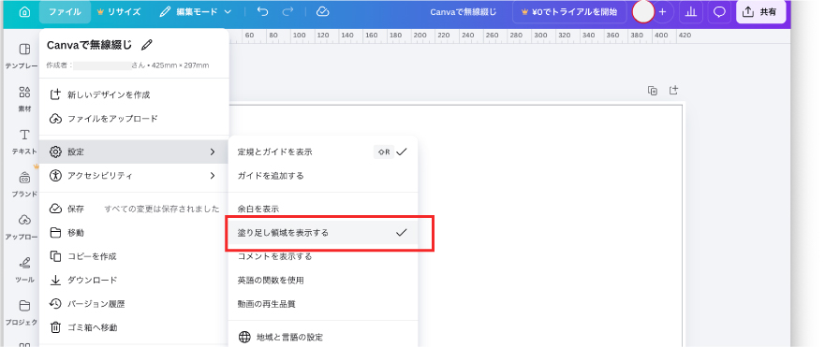Open the analytics chart icon
The width and height of the screenshot is (825, 347).
pos(691,12)
